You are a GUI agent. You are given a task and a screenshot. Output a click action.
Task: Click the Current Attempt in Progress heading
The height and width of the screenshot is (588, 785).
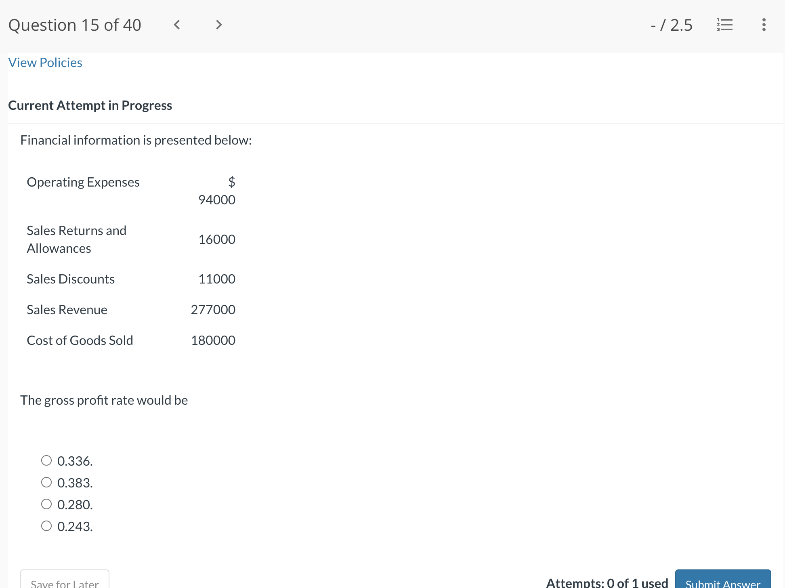click(90, 105)
